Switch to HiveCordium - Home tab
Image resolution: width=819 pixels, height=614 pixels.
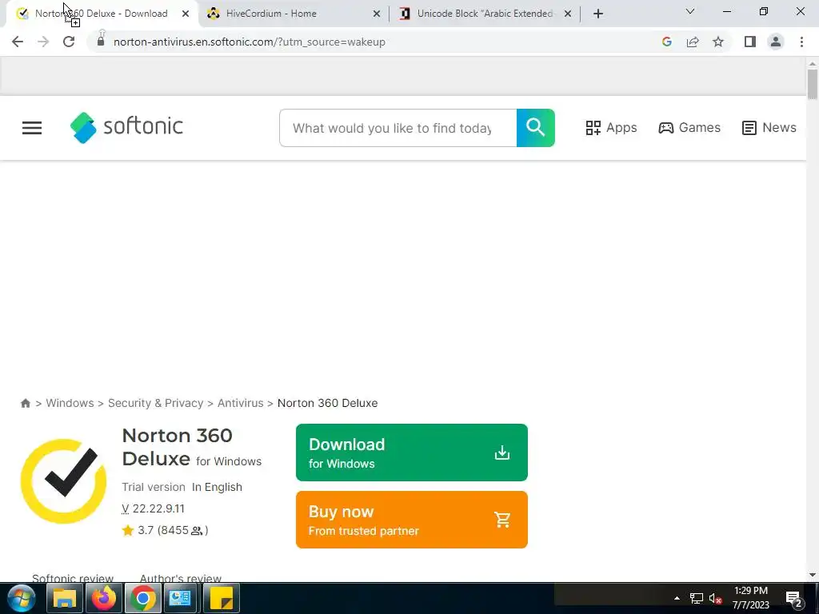pos(294,14)
